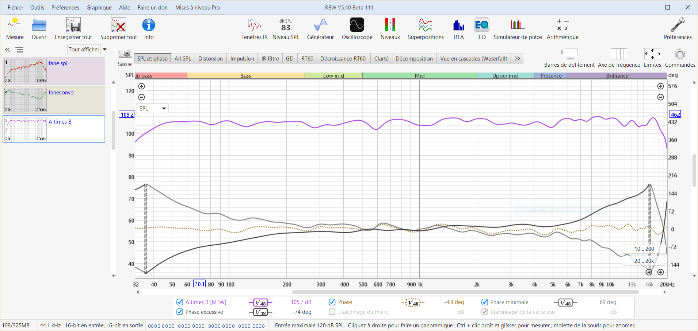698x331 pixels.
Task: Open the graph Commandes gear
Action: tap(680, 58)
